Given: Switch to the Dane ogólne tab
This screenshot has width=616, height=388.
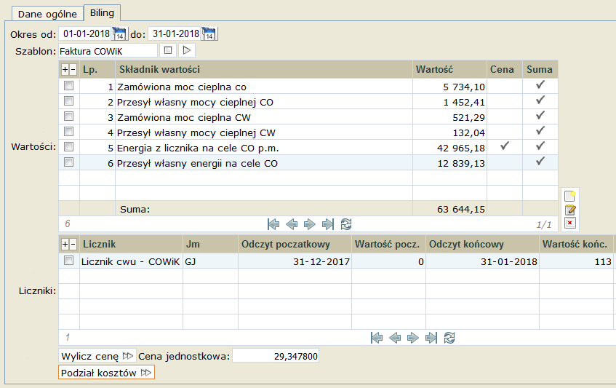Looking at the screenshot, I should 47,14.
